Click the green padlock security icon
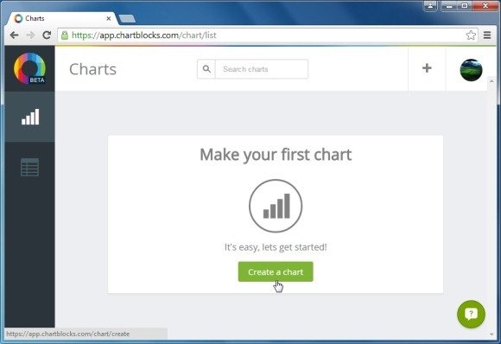501x344 pixels. (65, 35)
